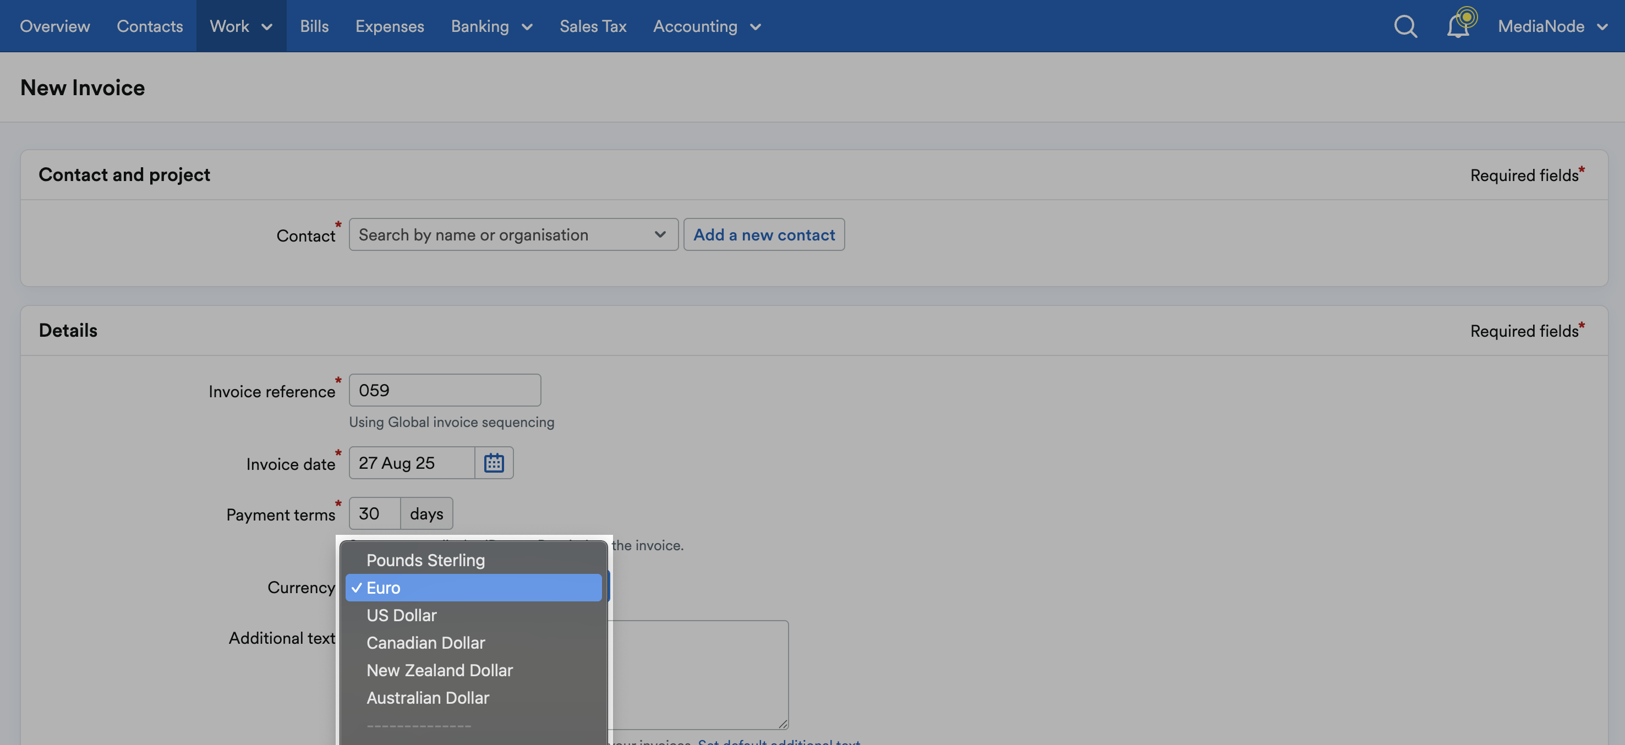Viewport: 1625px width, 745px height.
Task: Click Add a new contact button
Action: point(764,234)
